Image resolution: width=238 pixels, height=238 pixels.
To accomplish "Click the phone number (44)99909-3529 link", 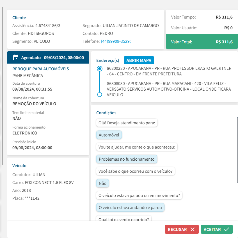I will 116,41.
